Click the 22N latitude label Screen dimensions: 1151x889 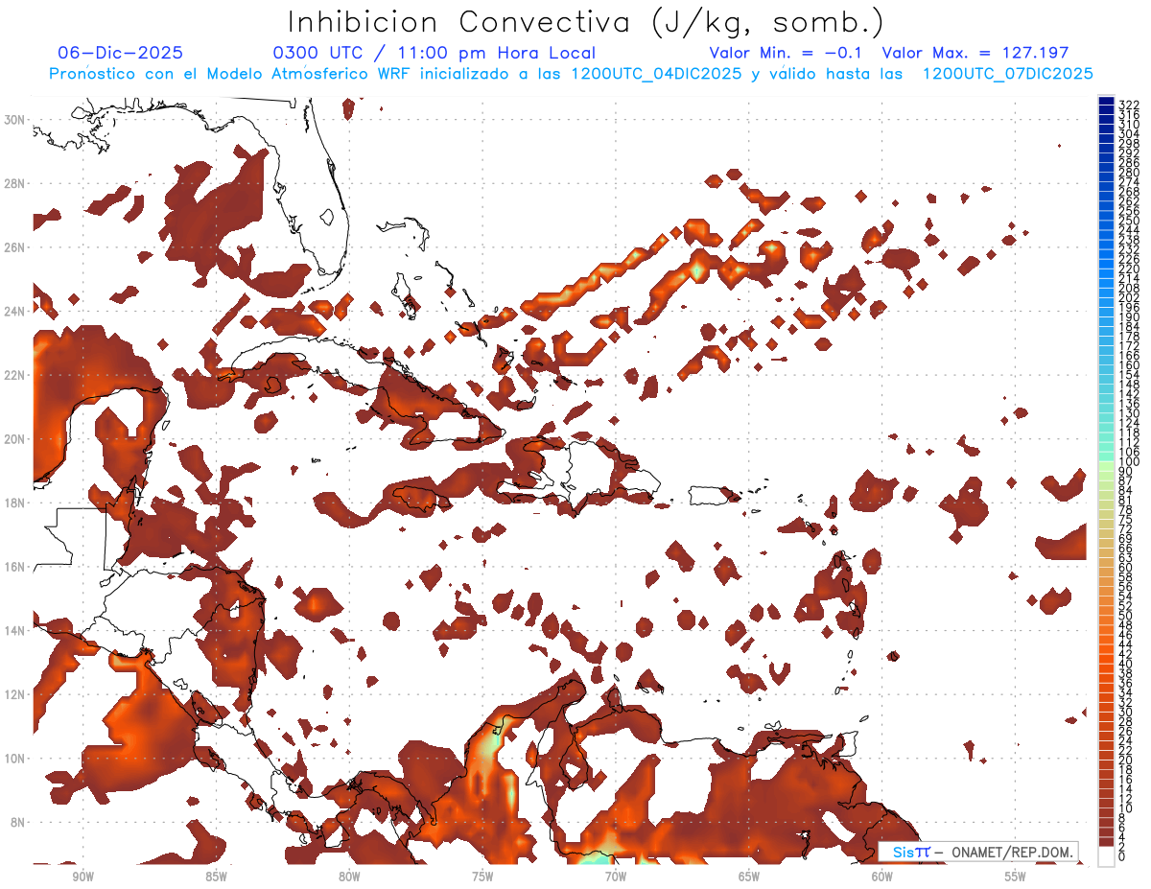click(15, 375)
